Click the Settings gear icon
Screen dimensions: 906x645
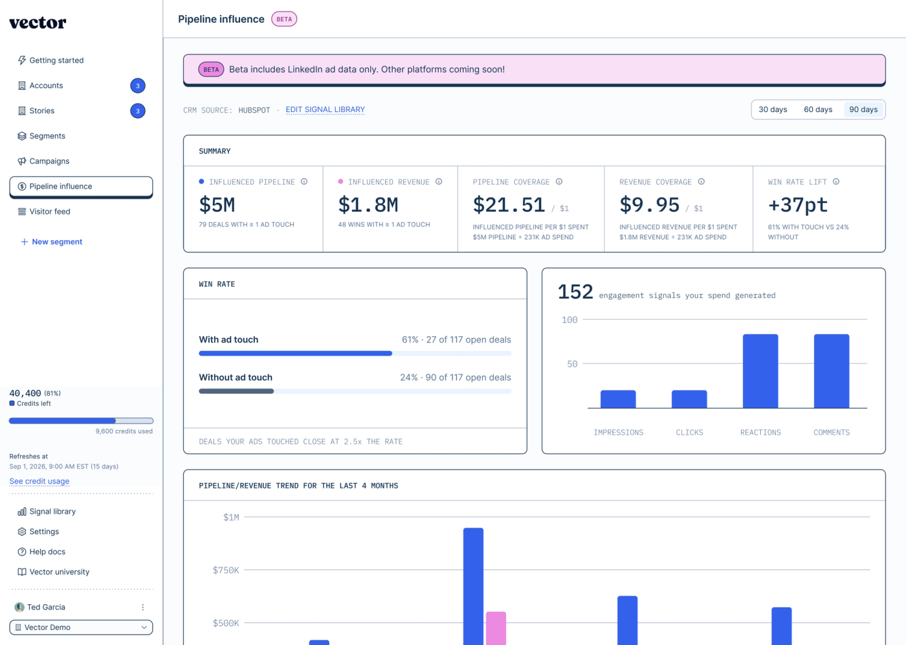click(22, 532)
